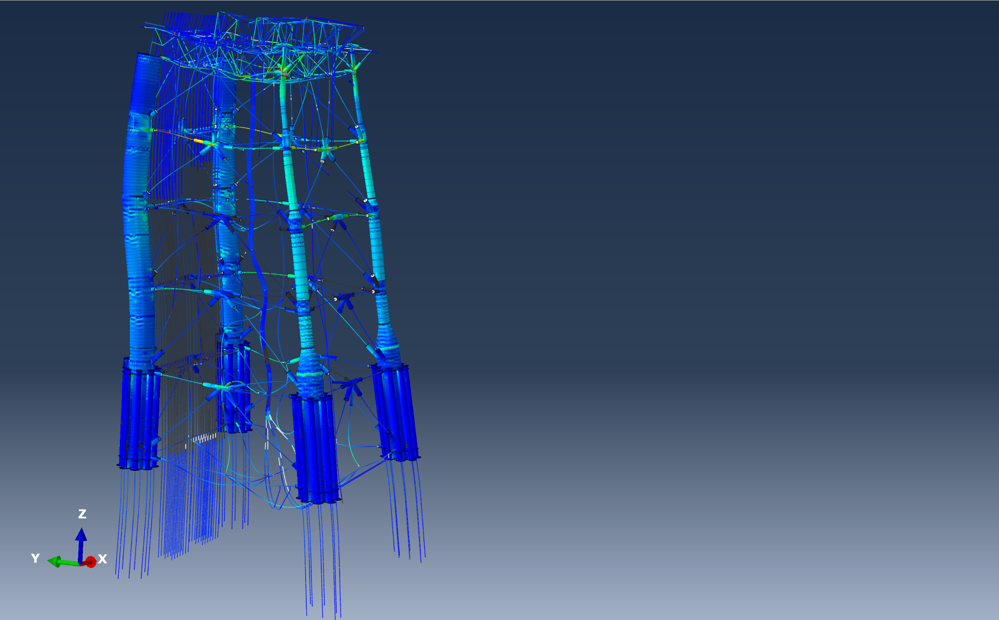Click the Z label above the triad
Image resolution: width=999 pixels, height=620 pixels.
83,514
